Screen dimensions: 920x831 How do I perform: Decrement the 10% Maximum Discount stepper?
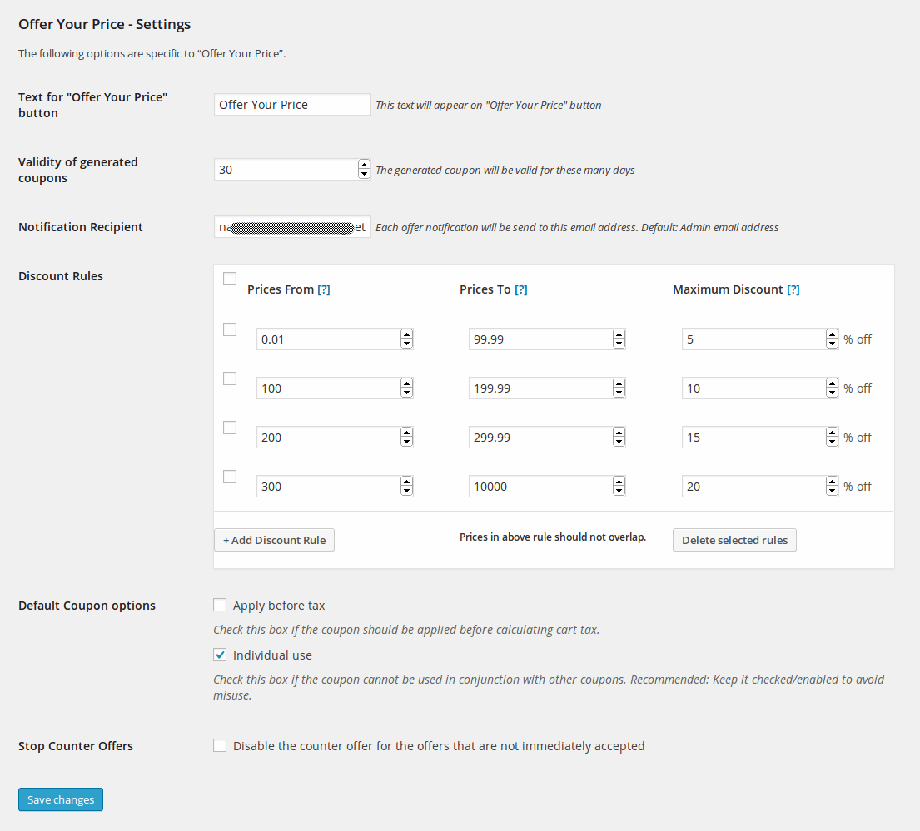click(832, 393)
